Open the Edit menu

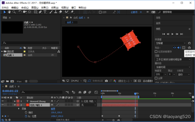(x=15, y=8)
